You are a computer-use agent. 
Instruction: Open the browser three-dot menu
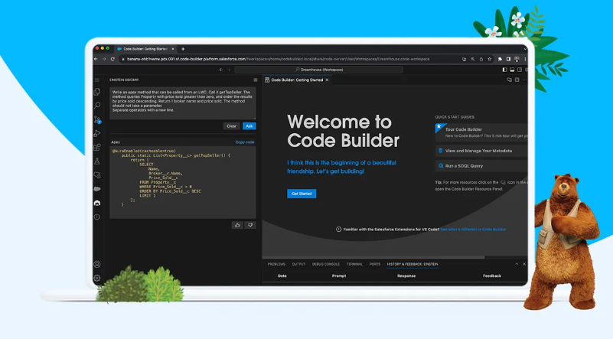point(525,59)
